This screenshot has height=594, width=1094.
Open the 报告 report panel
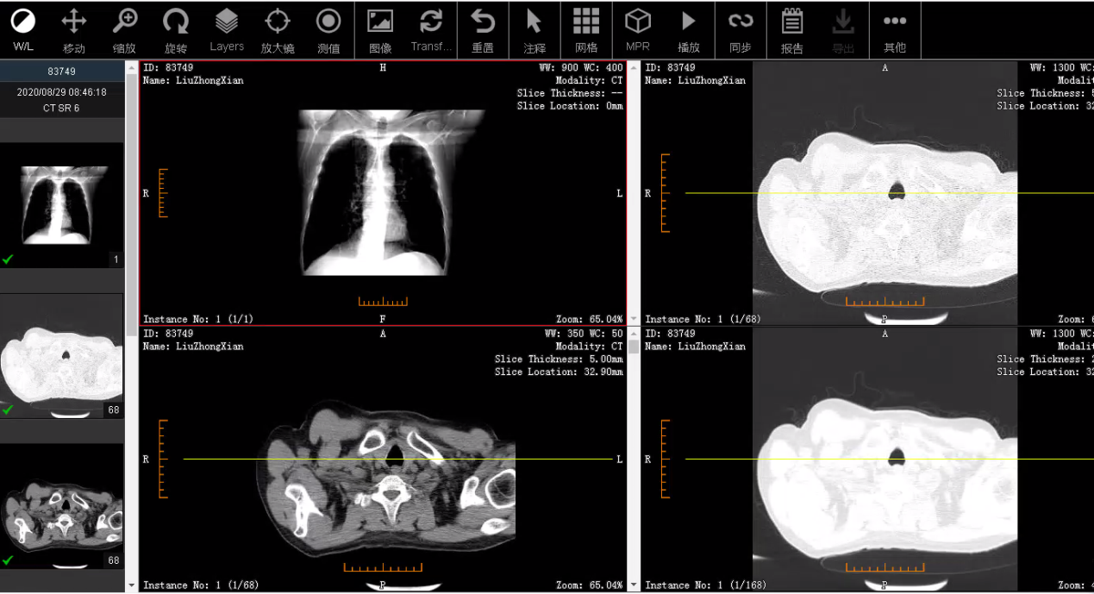point(792,30)
